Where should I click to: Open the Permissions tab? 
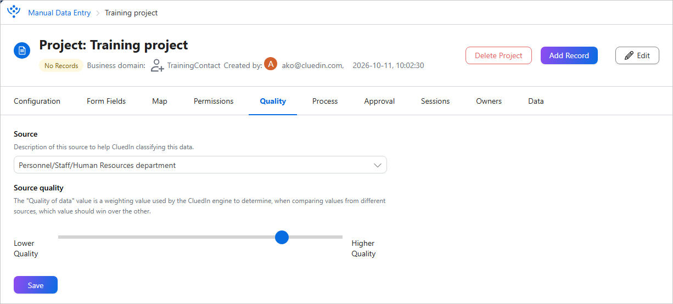click(214, 101)
